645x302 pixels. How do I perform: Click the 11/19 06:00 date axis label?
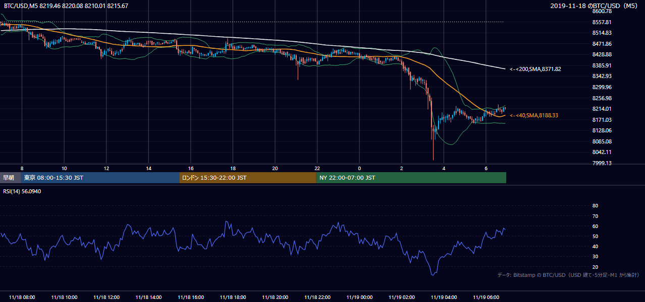486,297
